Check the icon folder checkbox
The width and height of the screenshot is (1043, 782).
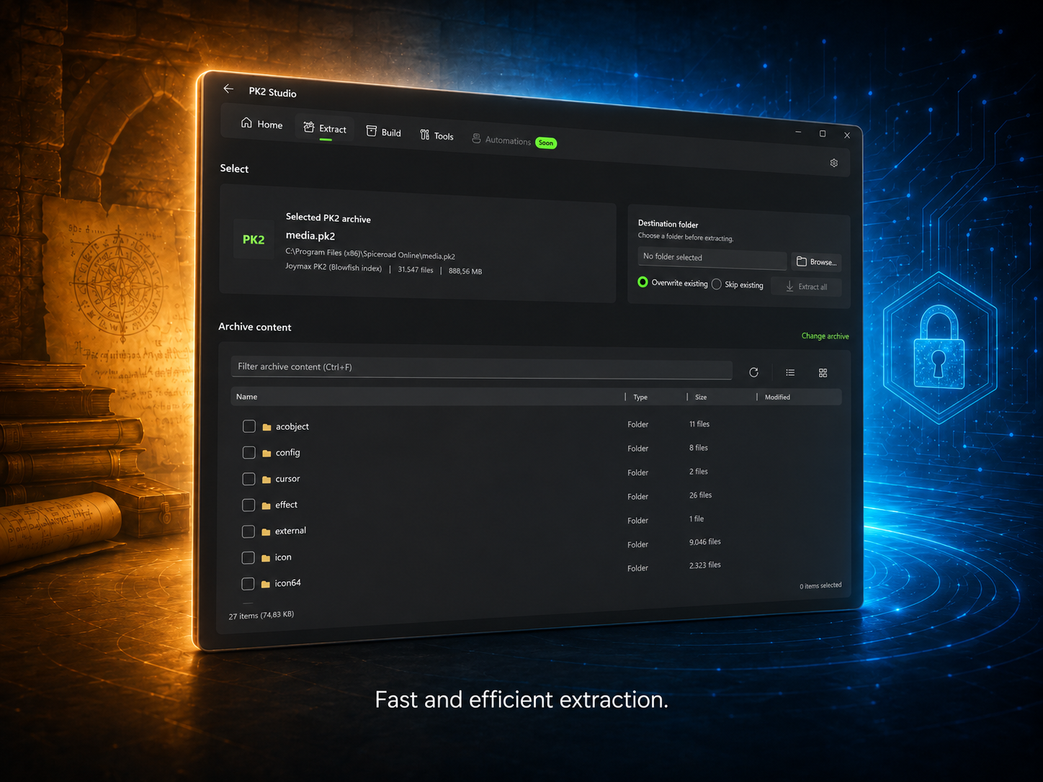(248, 557)
